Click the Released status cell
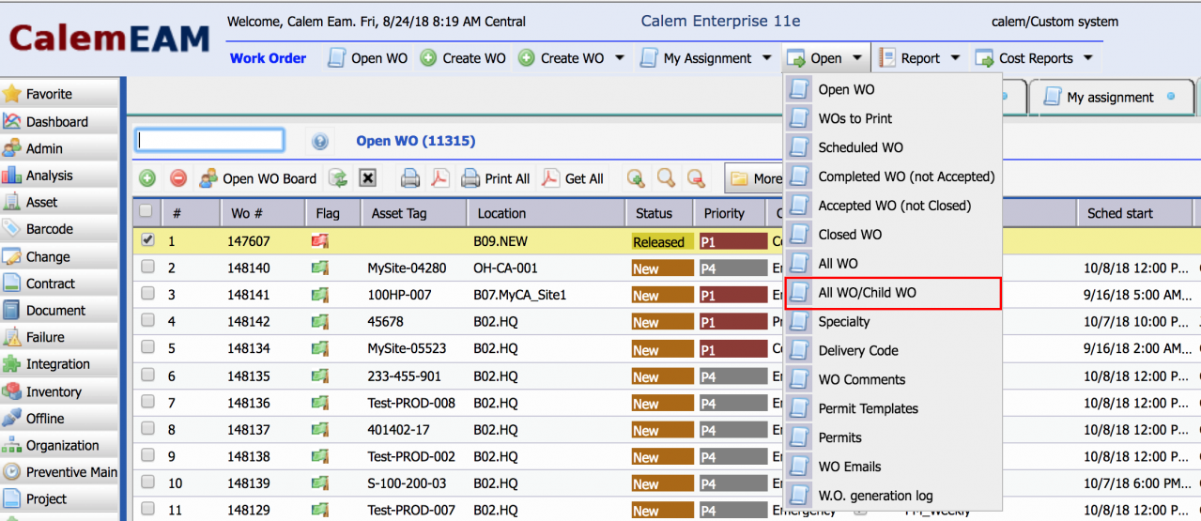This screenshot has width=1201, height=521. coord(662,241)
